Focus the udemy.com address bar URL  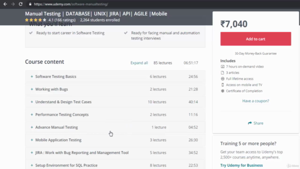coord(71,4)
